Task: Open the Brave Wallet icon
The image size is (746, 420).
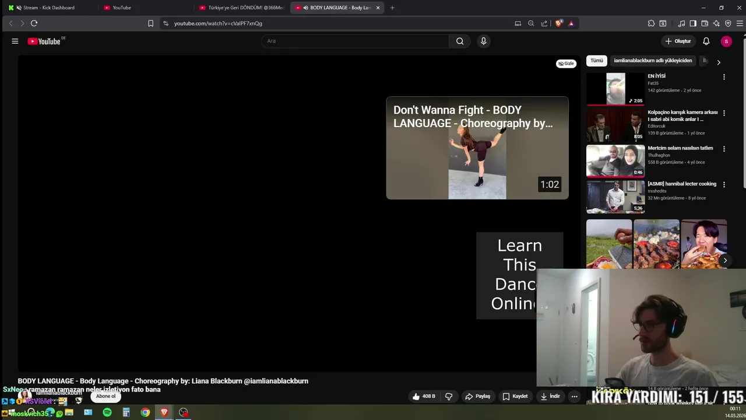Action: point(705,23)
